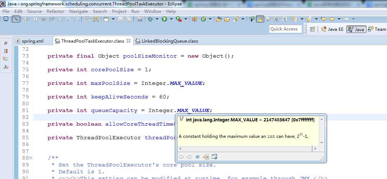The height and width of the screenshot is (179, 387).
Task: Open the New Java Class dropdown arrow
Action: tap(210, 19)
